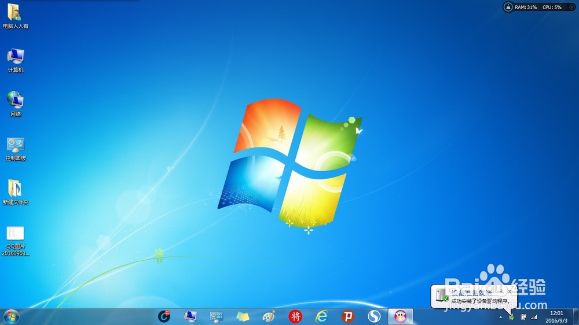Screen dimensions: 579x325
Task: Close the driver installed notification balloon
Action: (x=510, y=291)
